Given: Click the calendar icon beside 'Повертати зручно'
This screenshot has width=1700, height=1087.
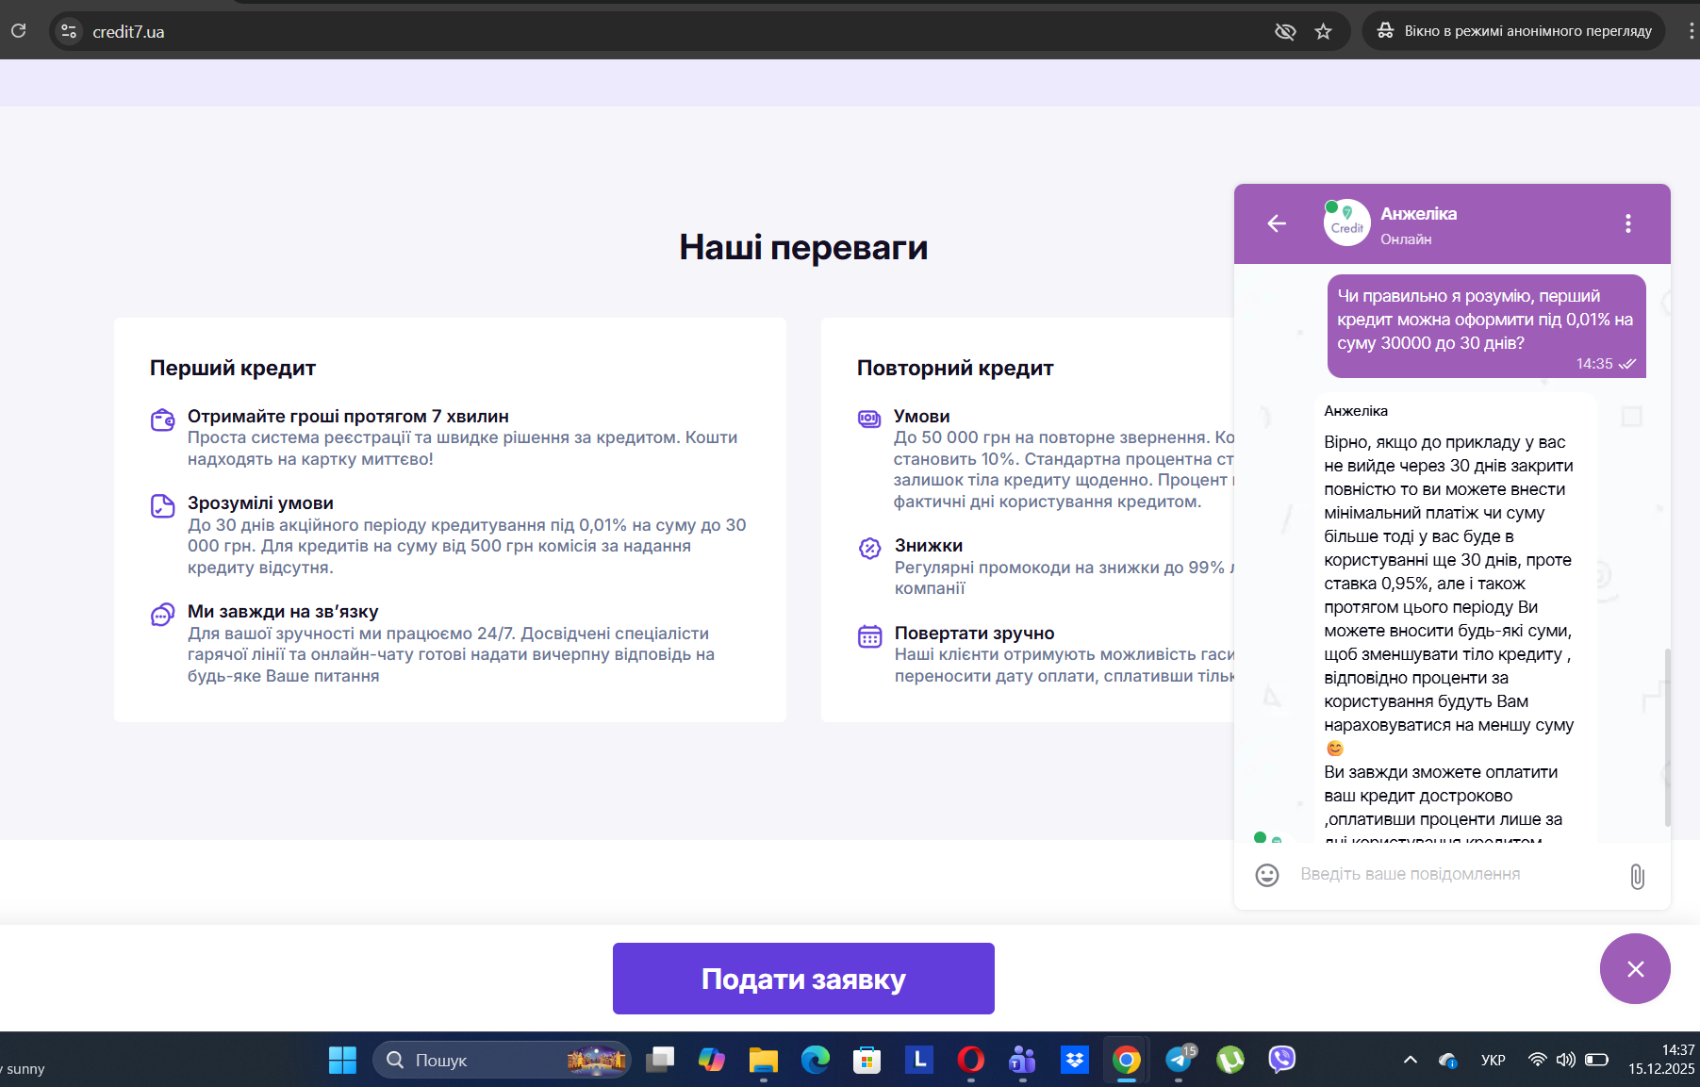Looking at the screenshot, I should click(x=869, y=636).
